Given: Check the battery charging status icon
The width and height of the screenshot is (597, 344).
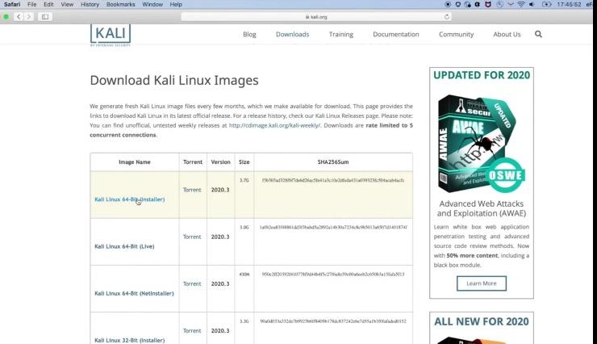Looking at the screenshot, I should tap(546, 5).
